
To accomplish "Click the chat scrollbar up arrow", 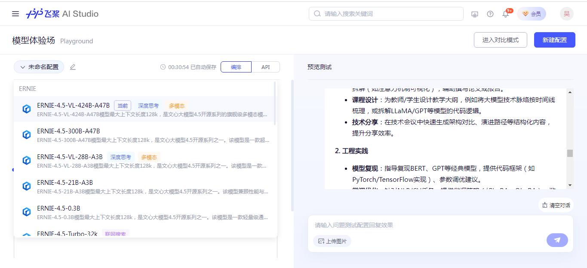I will (x=570, y=92).
